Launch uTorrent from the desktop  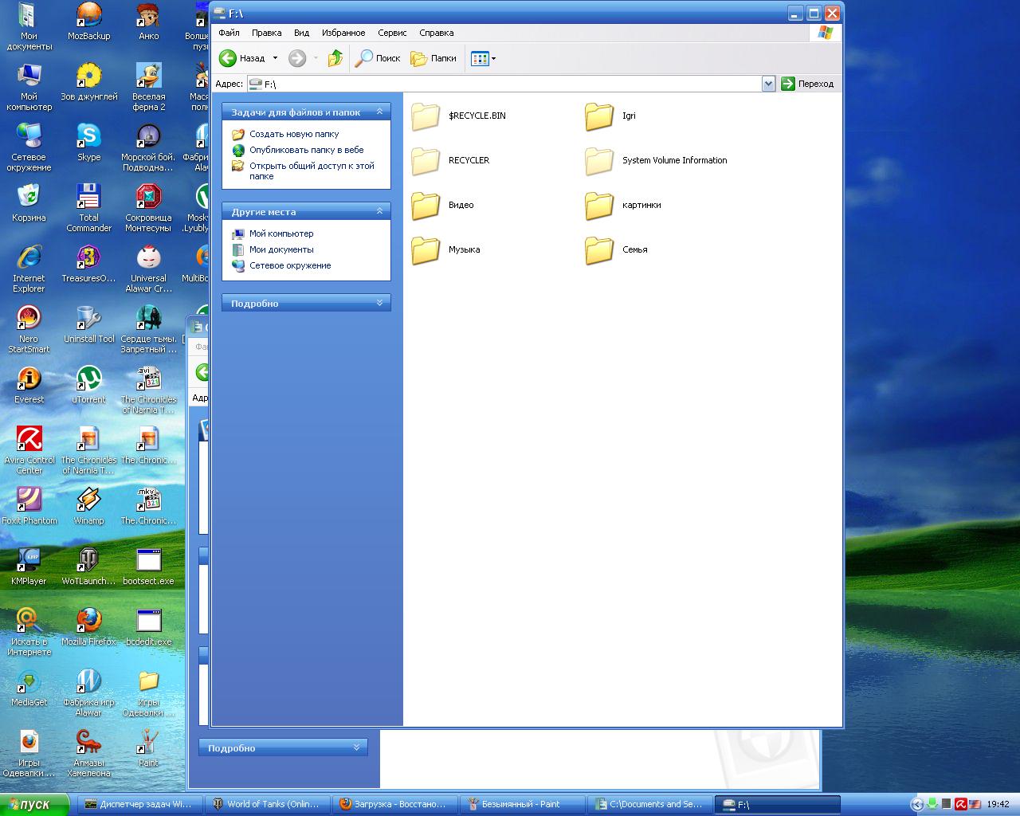tap(88, 379)
